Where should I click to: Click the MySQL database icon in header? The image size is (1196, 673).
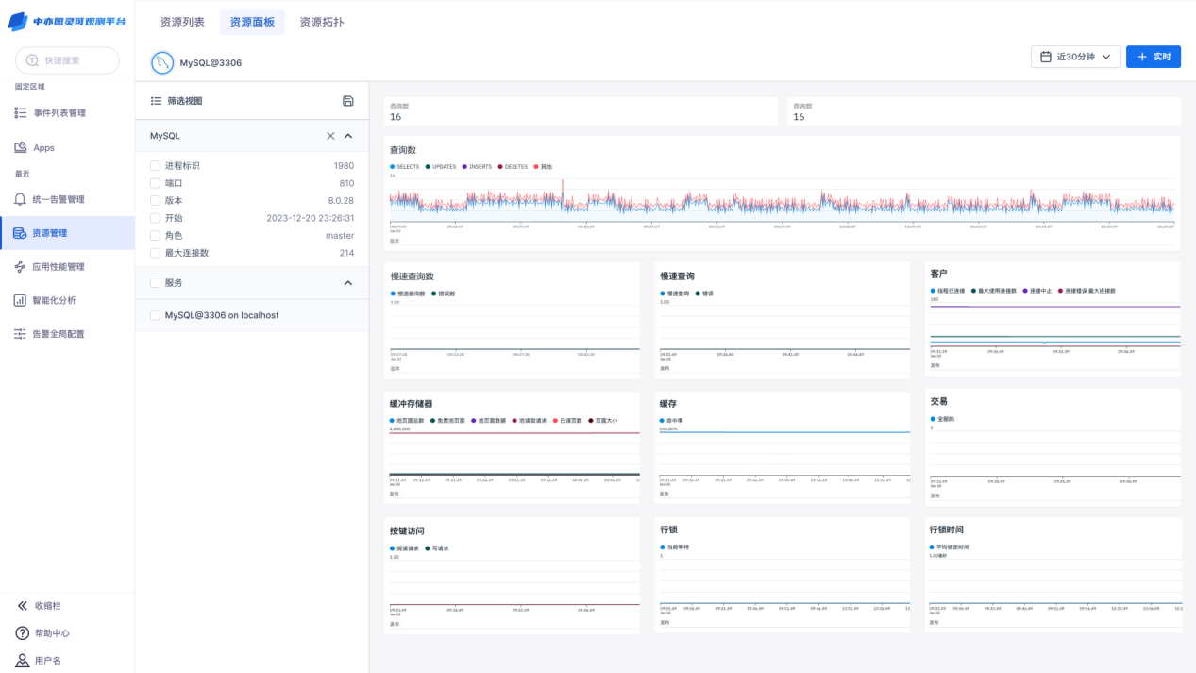tap(162, 63)
